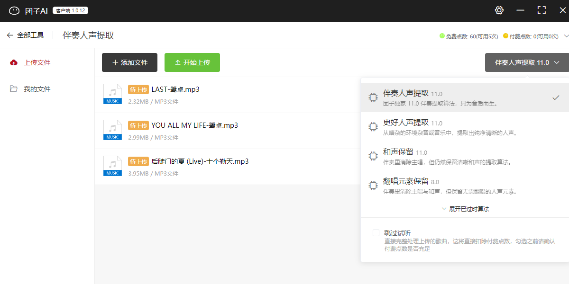Screen dimensions: 569x284
Task: Select the 更好人声提取 11.0 algorithm option
Action: [x=465, y=127]
